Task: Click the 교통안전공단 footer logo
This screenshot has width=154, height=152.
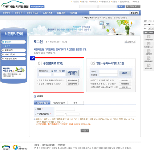Action: pos(20,147)
